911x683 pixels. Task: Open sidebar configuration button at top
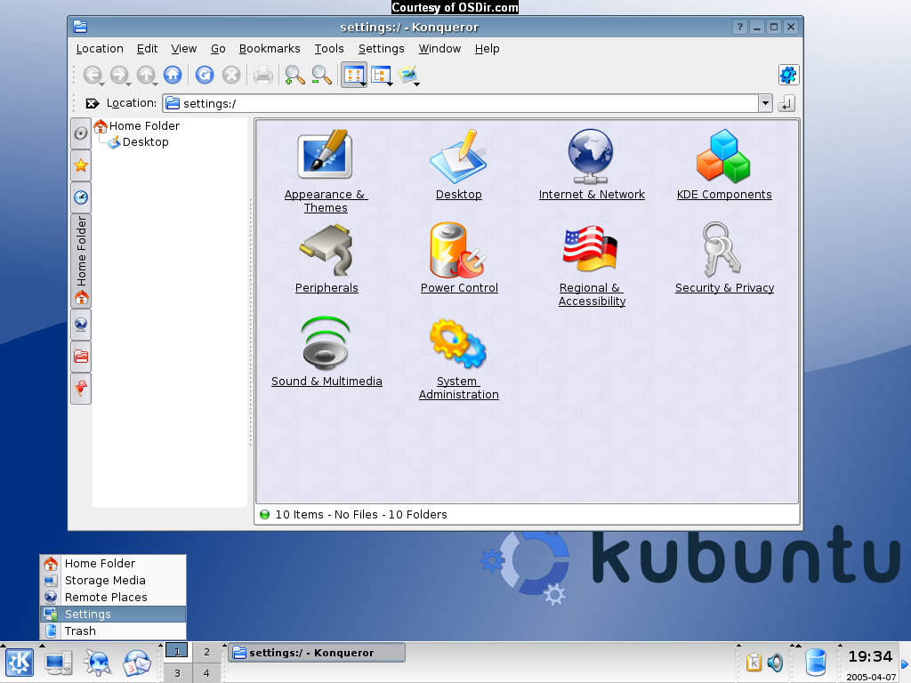pyautogui.click(x=81, y=133)
